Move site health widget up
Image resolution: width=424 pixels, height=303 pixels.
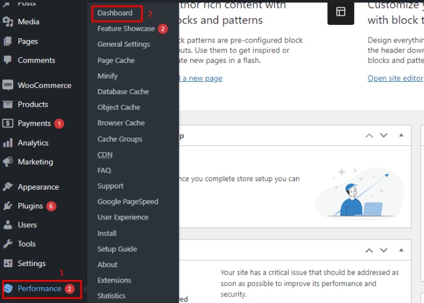(369, 250)
